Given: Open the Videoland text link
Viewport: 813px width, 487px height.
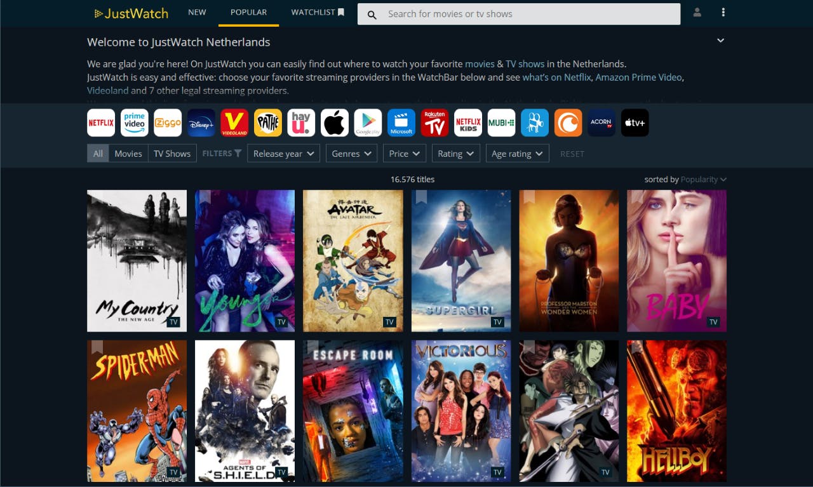Looking at the screenshot, I should 107,91.
